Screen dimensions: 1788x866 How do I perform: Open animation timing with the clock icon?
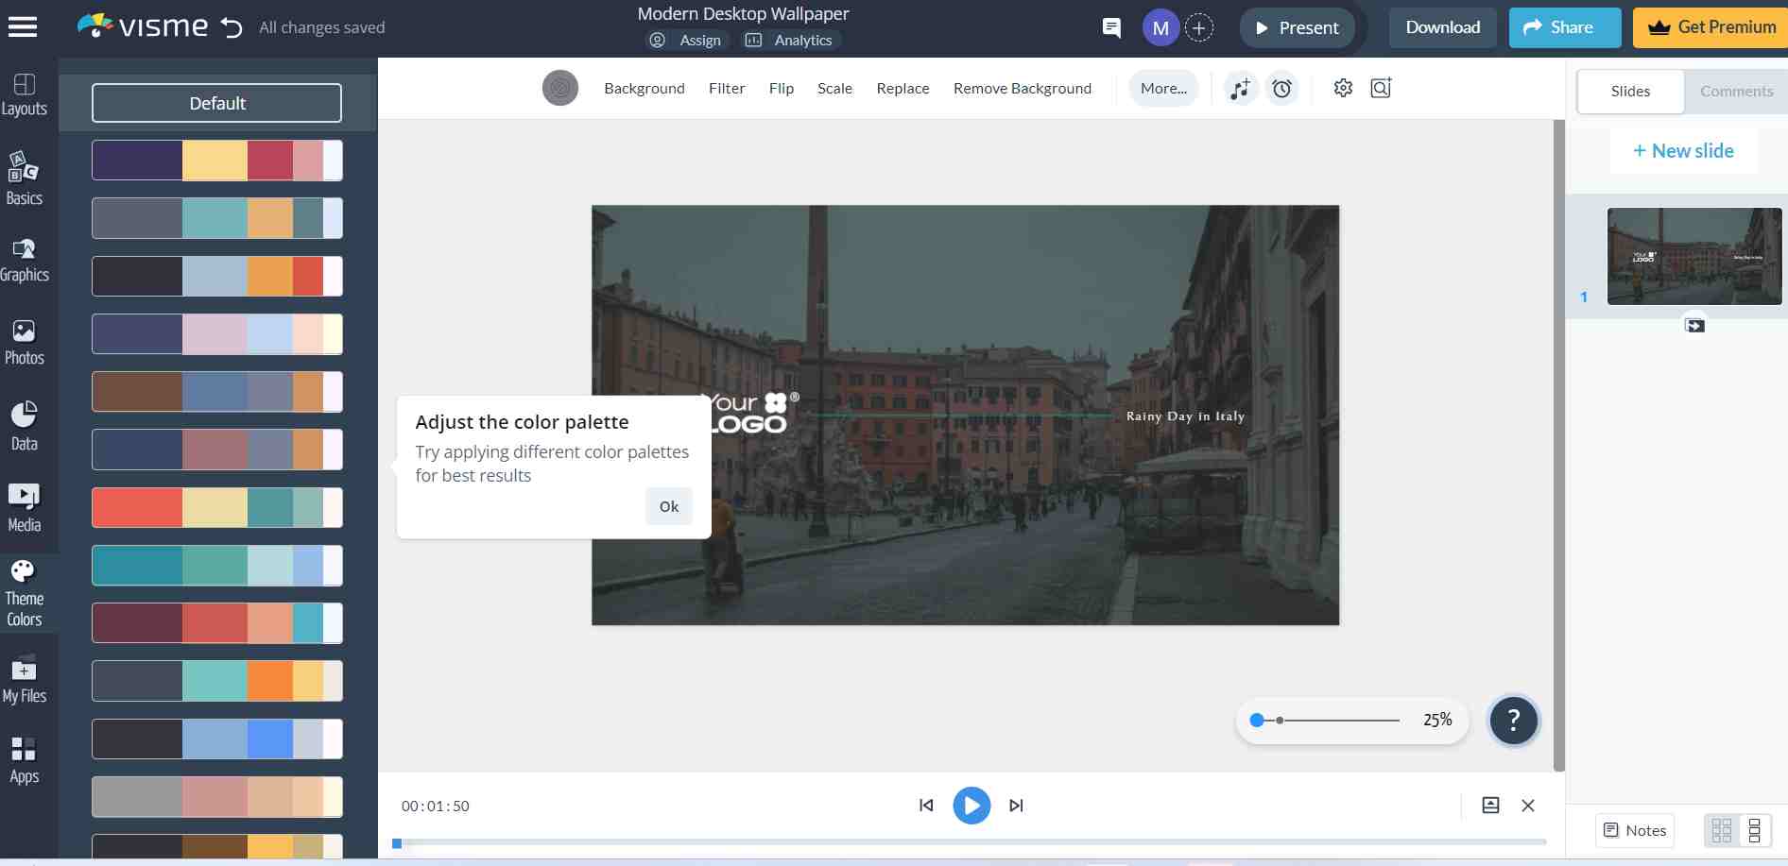click(1281, 88)
